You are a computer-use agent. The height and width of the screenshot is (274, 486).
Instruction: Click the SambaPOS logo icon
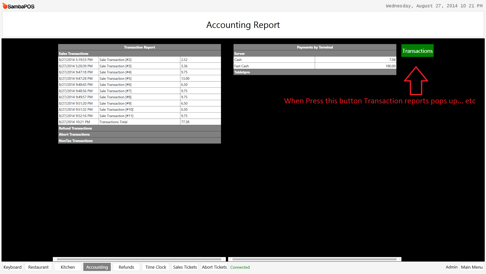coord(5,6)
